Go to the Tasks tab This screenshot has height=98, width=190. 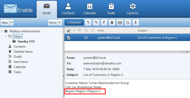coord(111,9)
